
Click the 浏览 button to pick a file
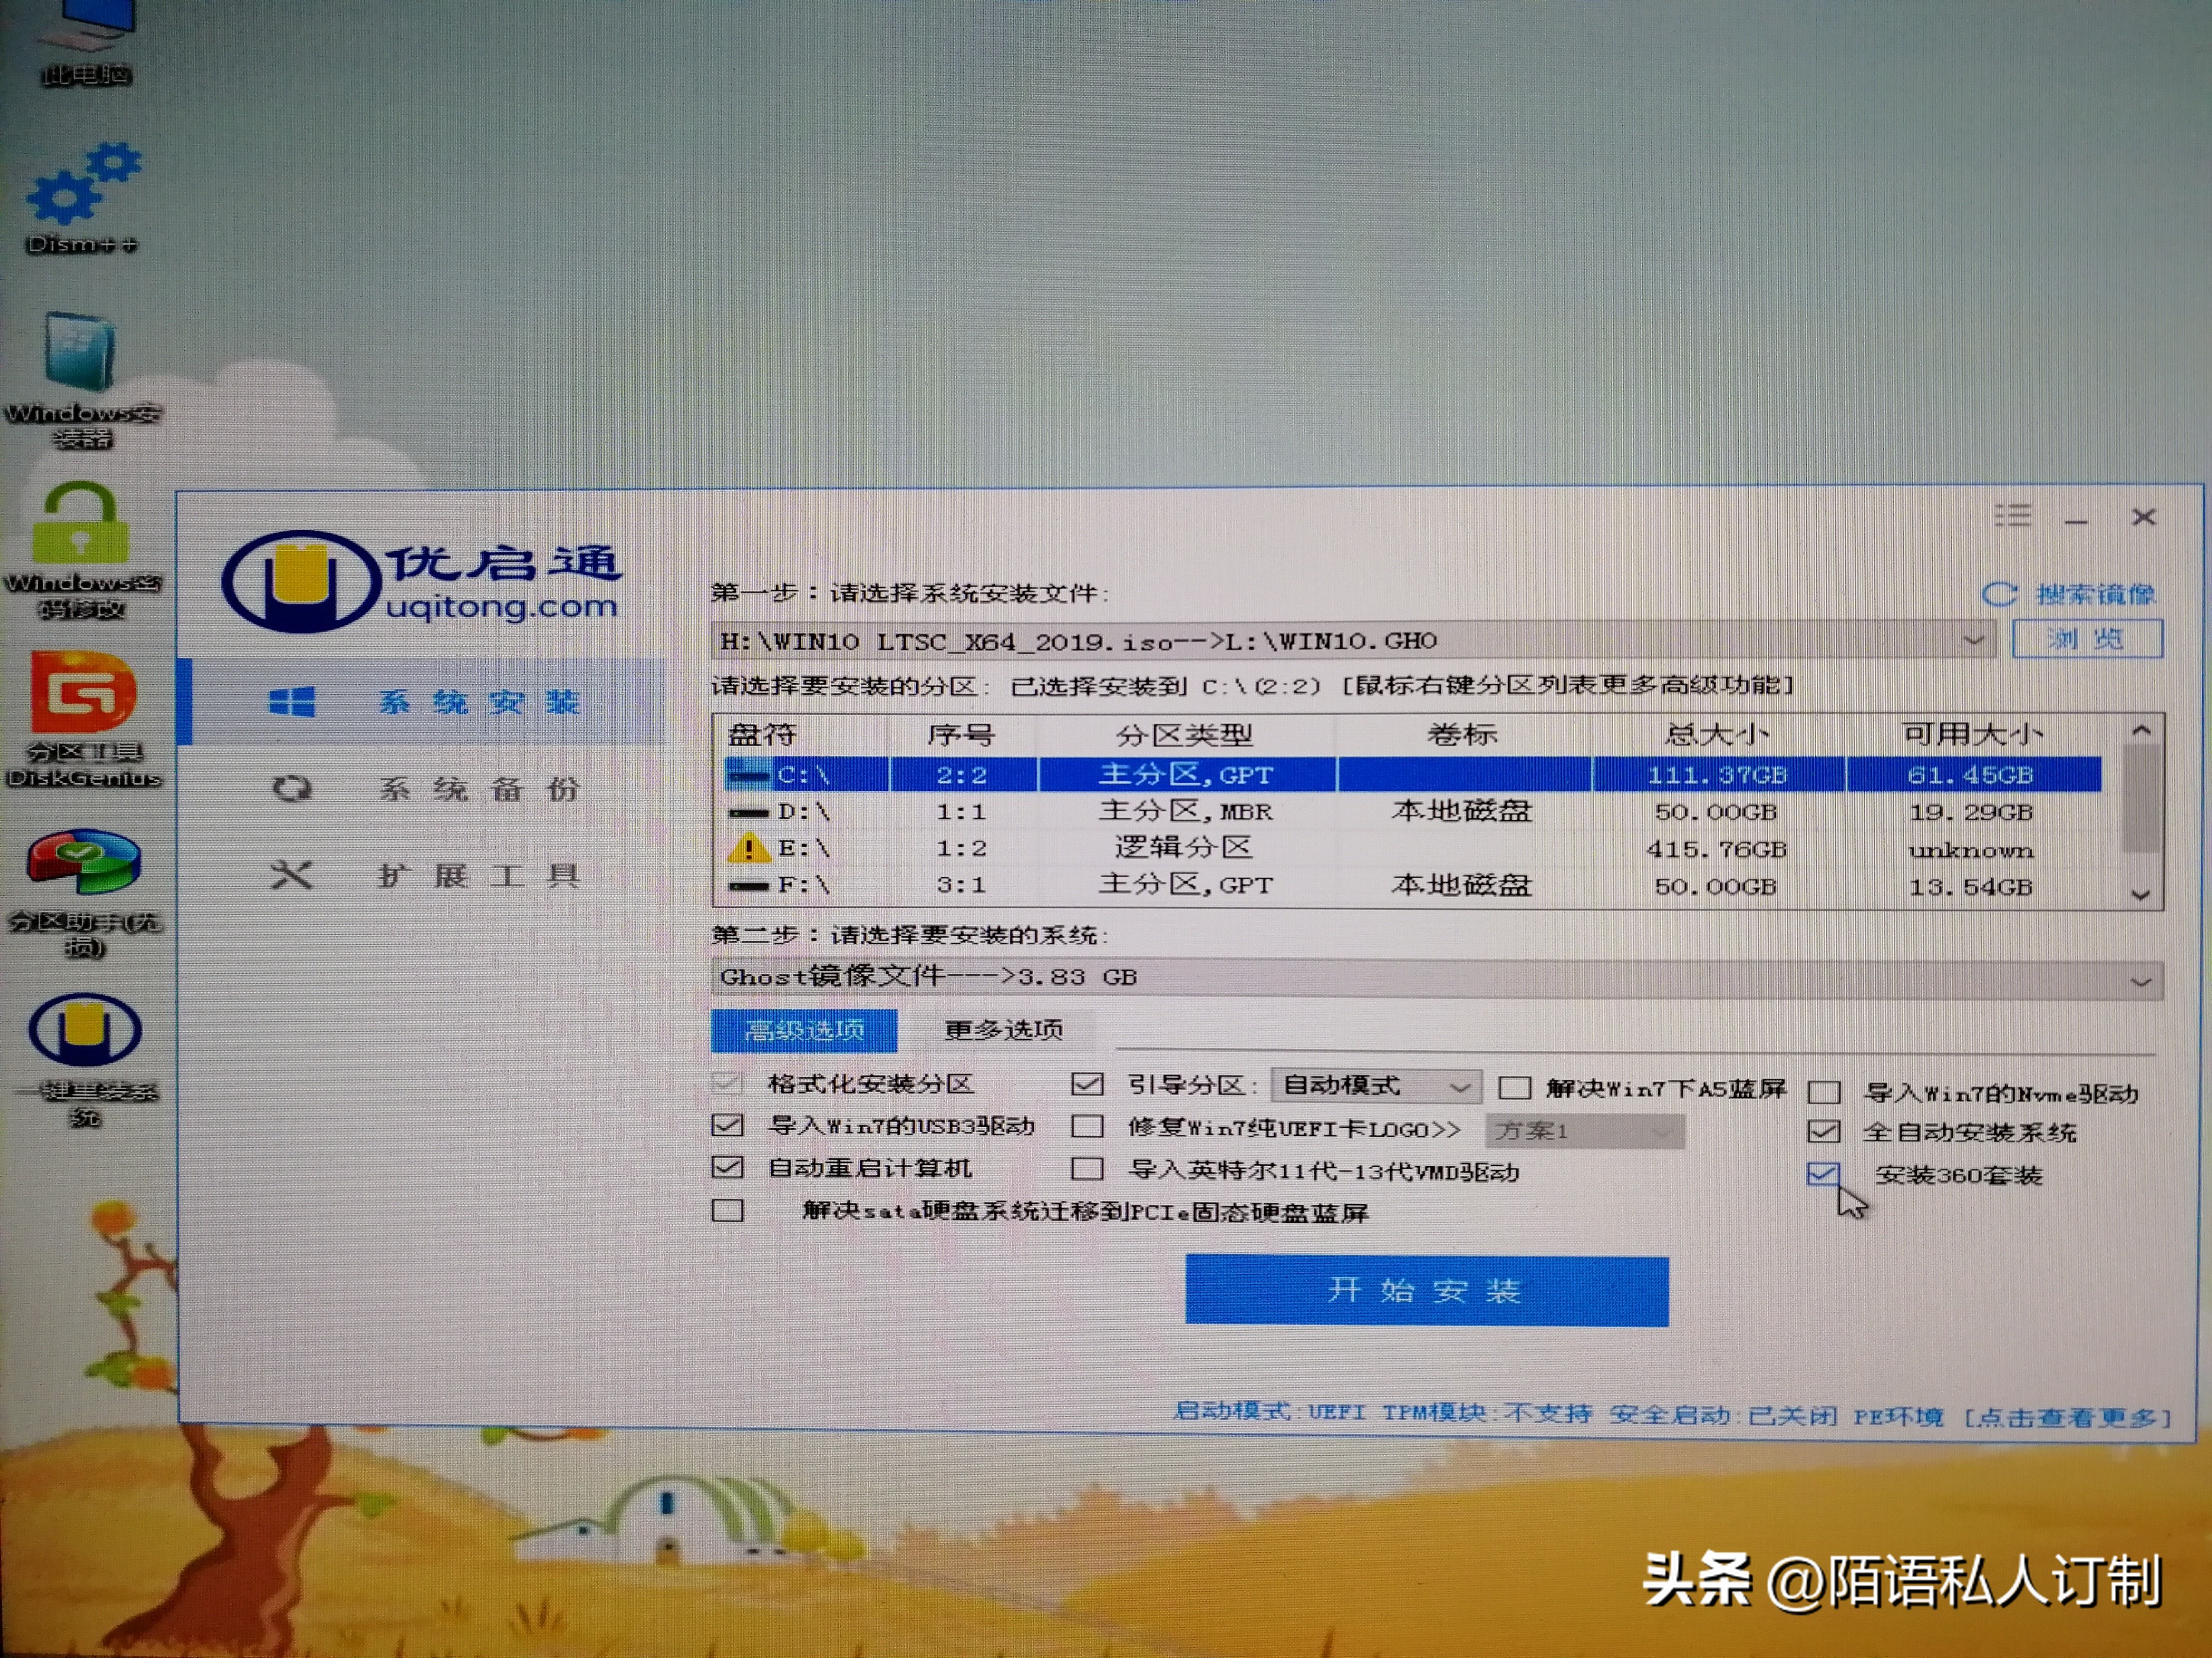[2087, 639]
